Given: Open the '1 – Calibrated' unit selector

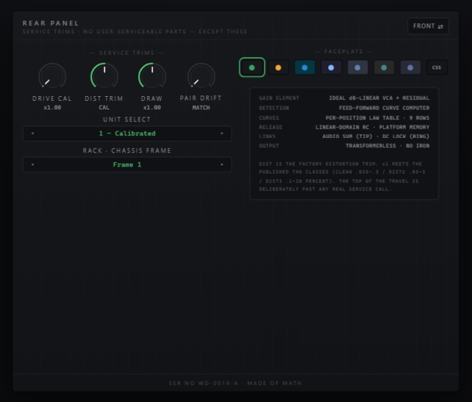Looking at the screenshot, I should pyautogui.click(x=127, y=133).
